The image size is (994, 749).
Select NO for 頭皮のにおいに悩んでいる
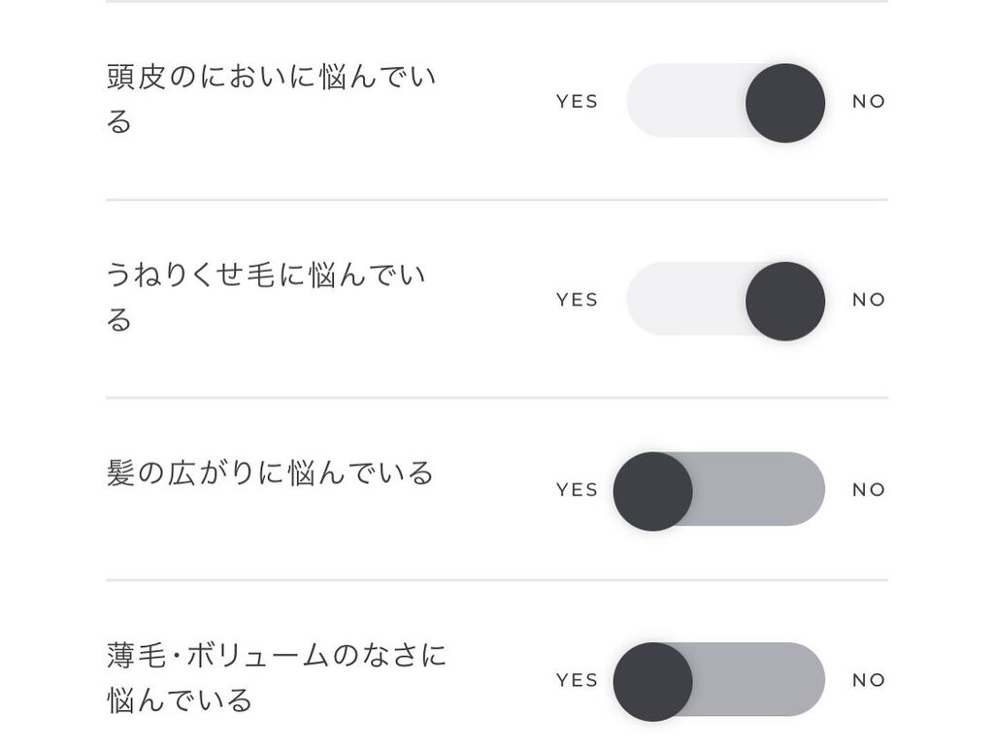869,102
